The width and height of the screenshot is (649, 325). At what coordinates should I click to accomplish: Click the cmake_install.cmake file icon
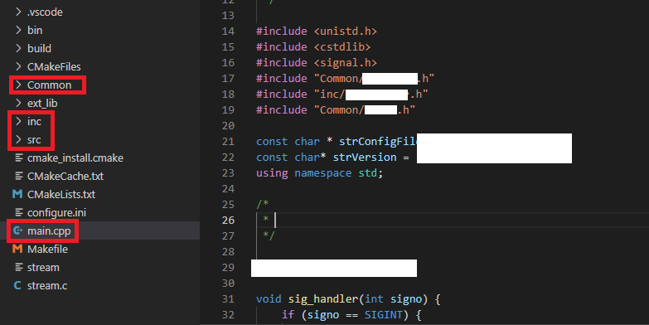click(x=18, y=158)
